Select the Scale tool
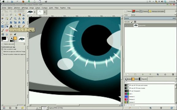 click(15, 23)
